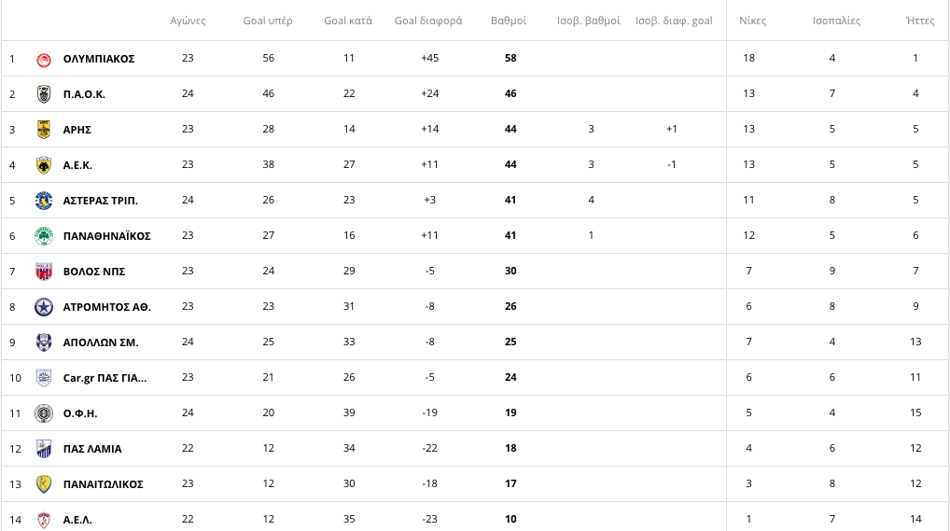Sort by the Βαθμοί column header
Image resolution: width=950 pixels, height=531 pixels.
point(509,21)
